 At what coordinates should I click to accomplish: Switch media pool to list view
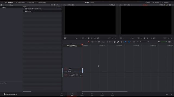point(54,5)
